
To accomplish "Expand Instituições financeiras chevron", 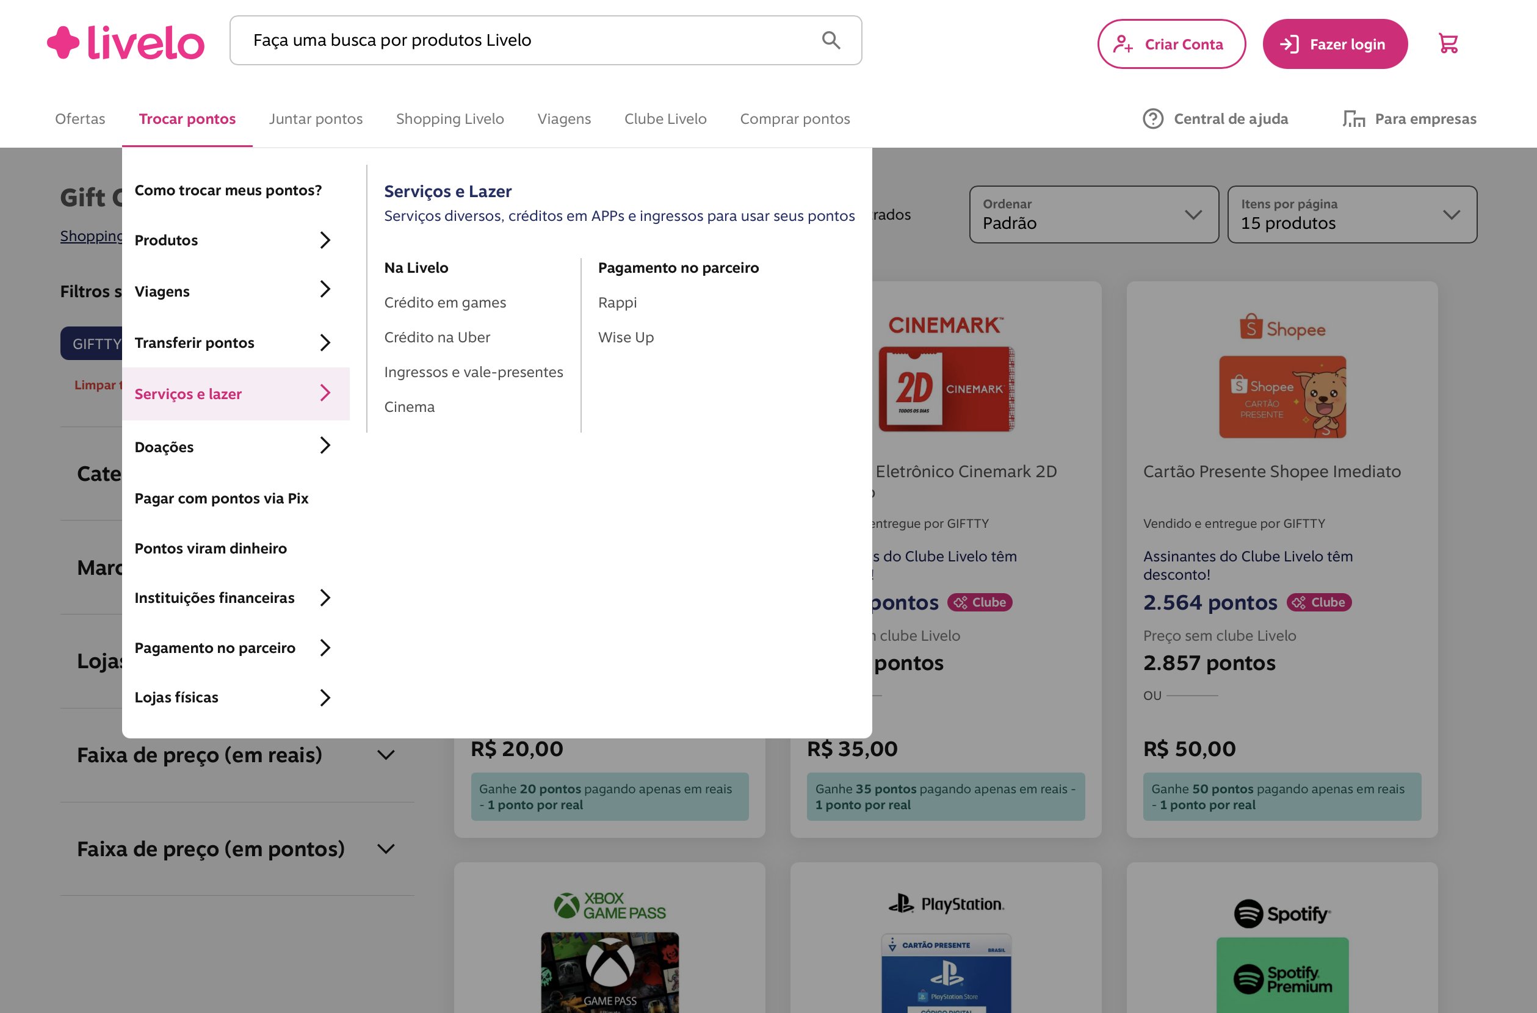I will 325,597.
